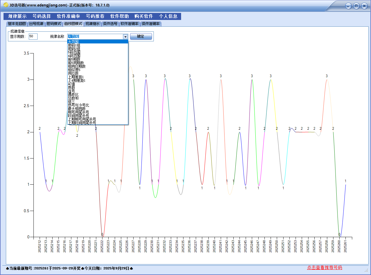Click the 显示期数 input field
The image size is (371, 275).
[33, 37]
